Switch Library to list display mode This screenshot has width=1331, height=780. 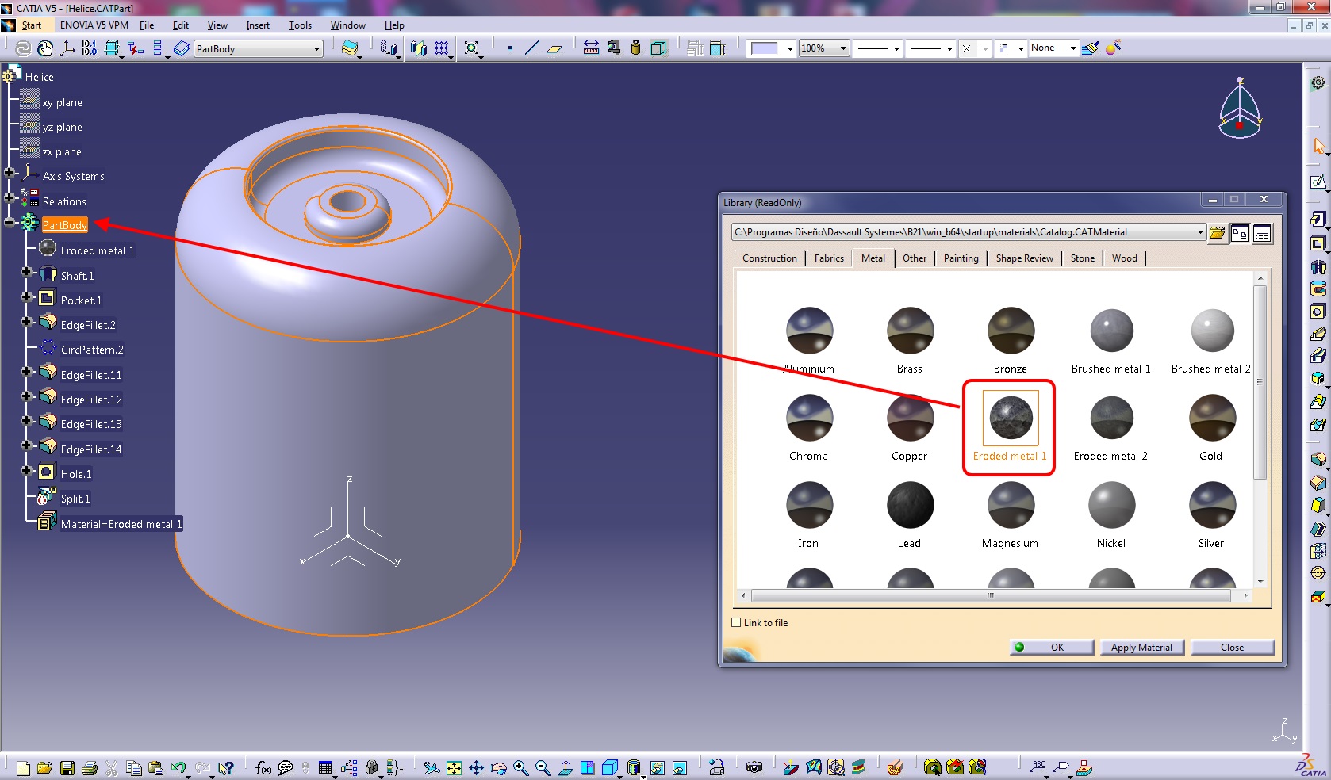click(x=1262, y=233)
